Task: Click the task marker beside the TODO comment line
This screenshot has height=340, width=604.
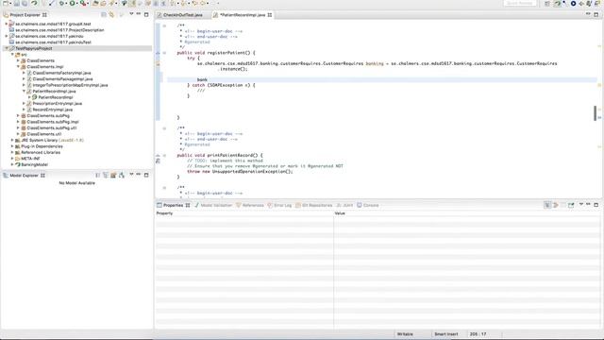Action: point(158,161)
